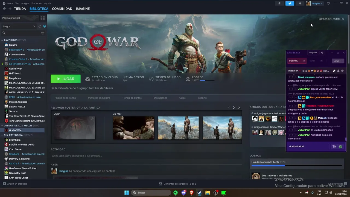This screenshot has height=197, width=350.
Task: Open the collections grid view icon
Action: pyautogui.click(x=43, y=18)
